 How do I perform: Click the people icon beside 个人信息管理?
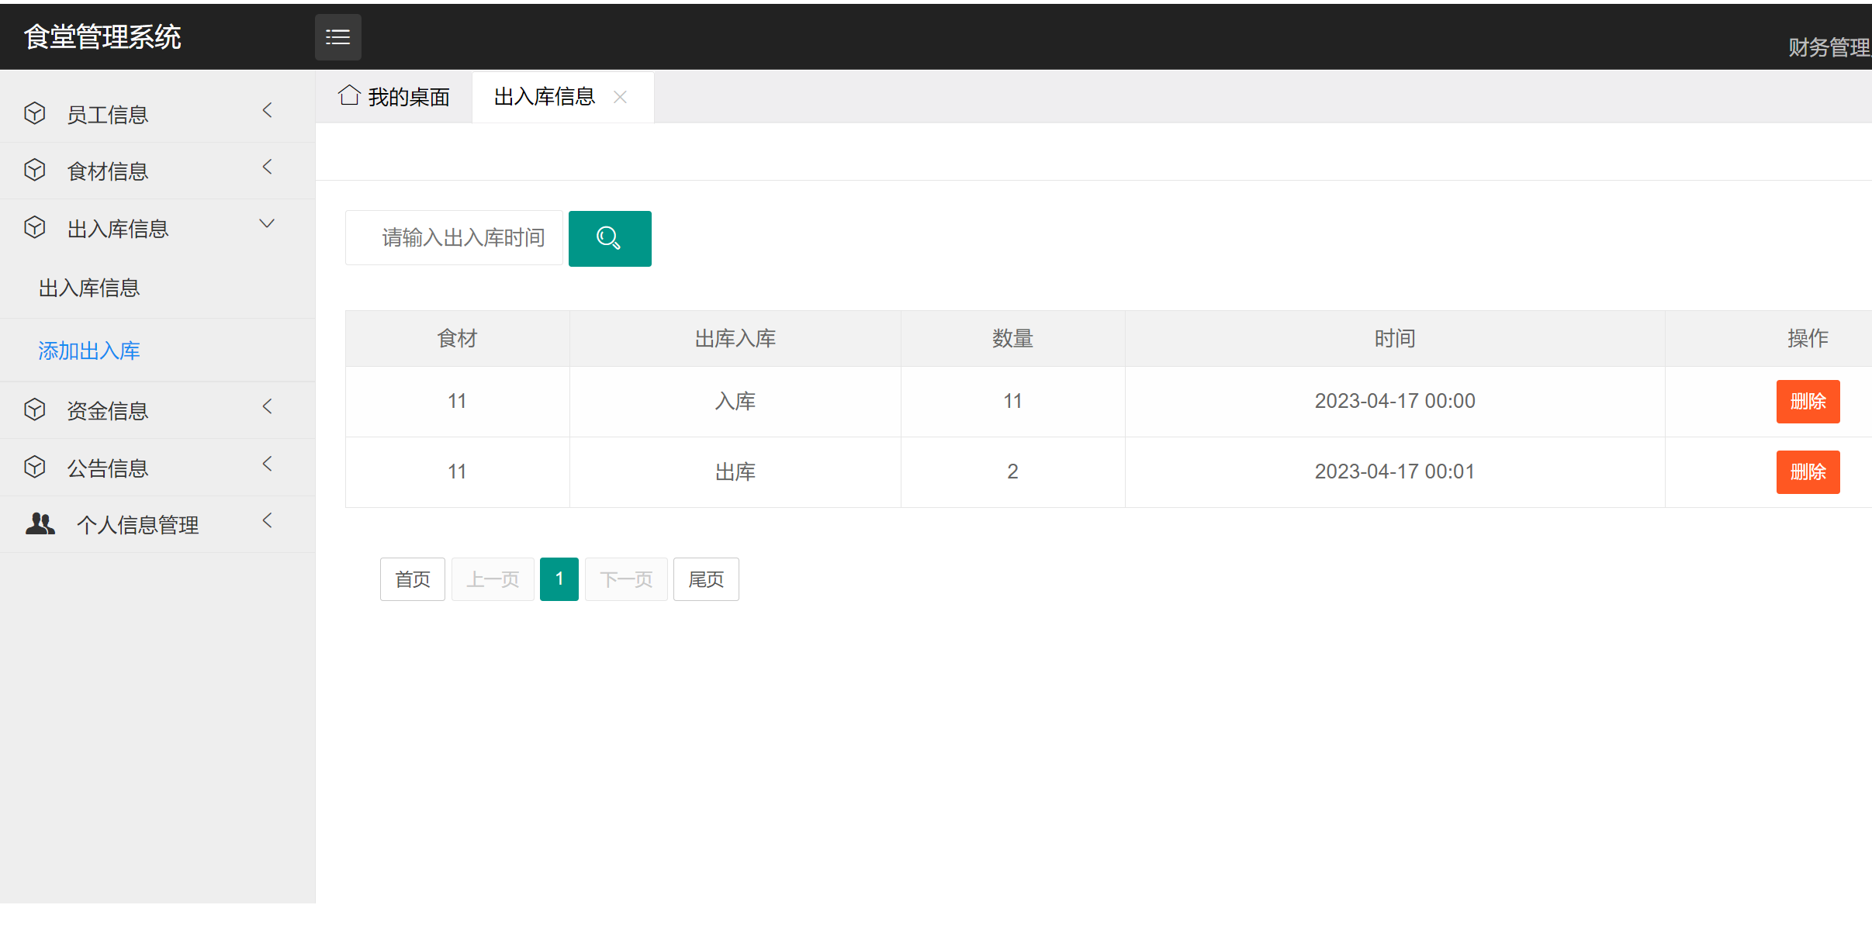coord(40,524)
